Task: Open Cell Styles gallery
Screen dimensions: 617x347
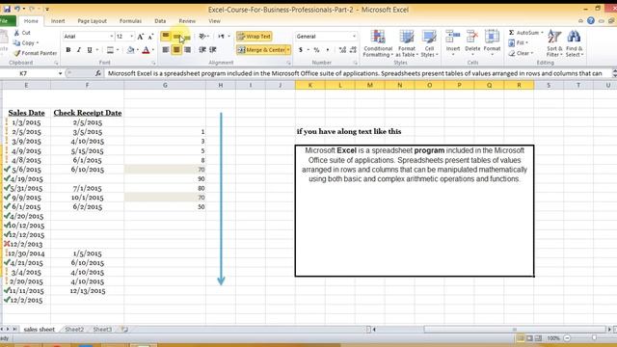Action: coord(429,44)
